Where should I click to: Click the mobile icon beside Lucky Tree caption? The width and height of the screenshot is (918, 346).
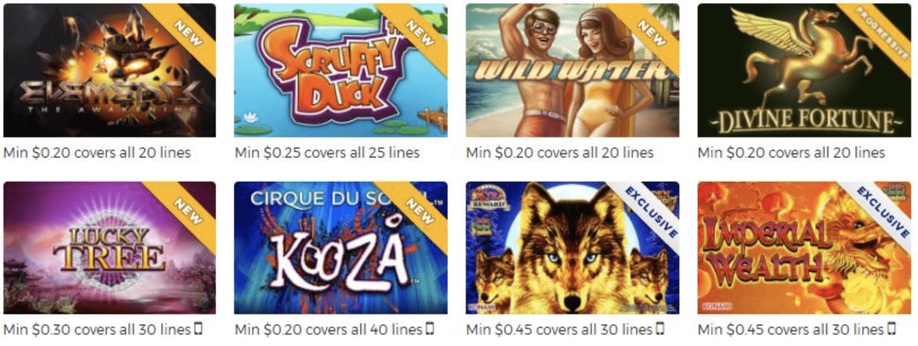coord(198,328)
